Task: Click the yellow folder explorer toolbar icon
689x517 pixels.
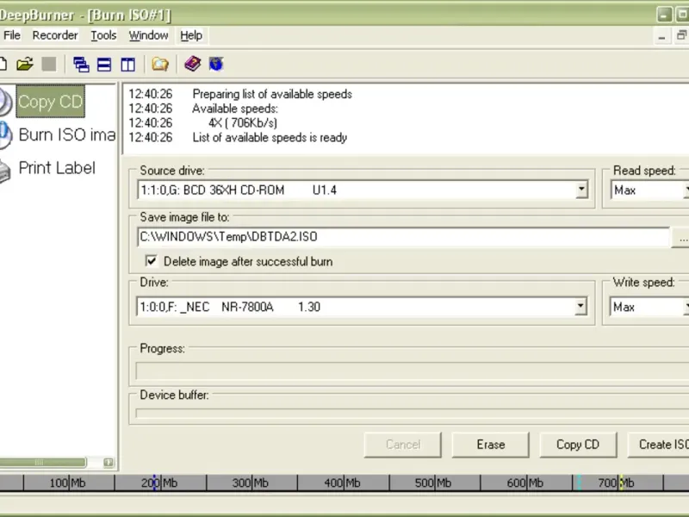Action: [160, 64]
